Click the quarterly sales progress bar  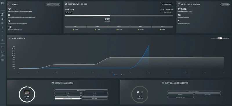[119, 16]
